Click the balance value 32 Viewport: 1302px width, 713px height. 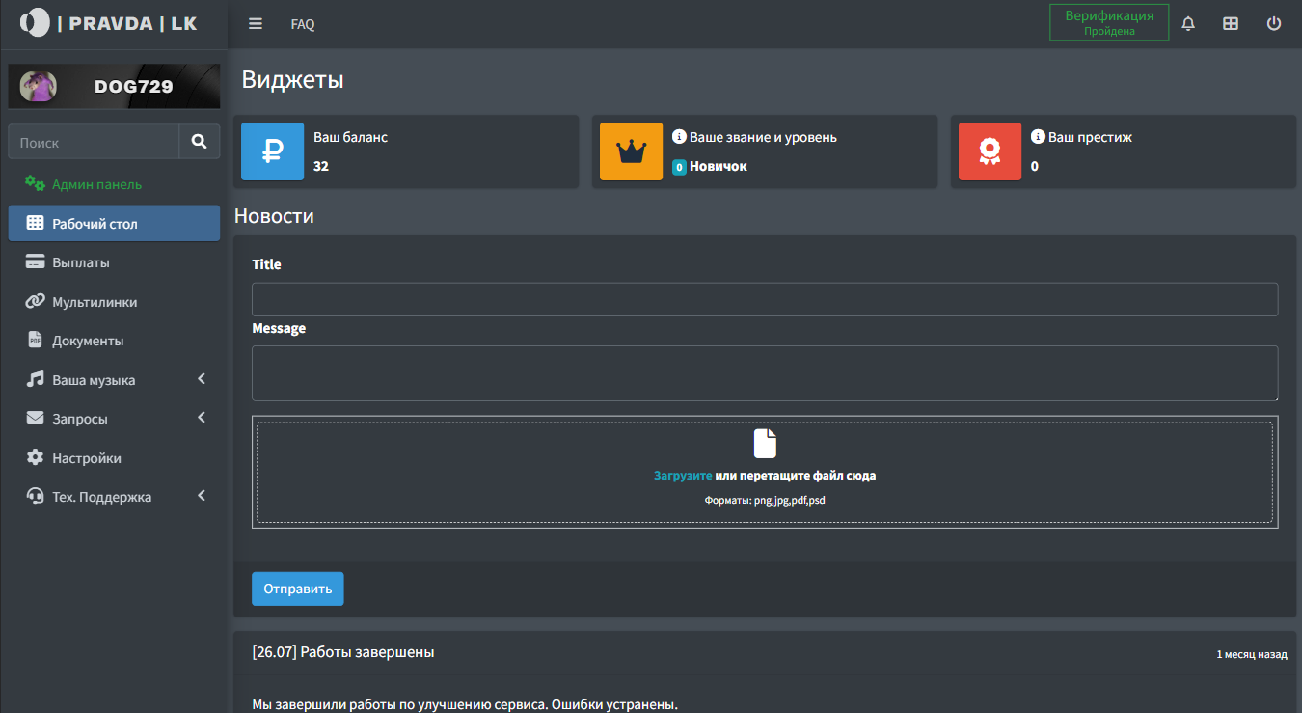pos(321,166)
